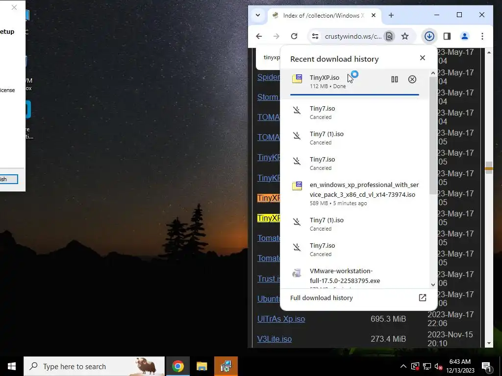This screenshot has height=376, width=502.
Task: Click the taskbar search box
Action: click(94, 366)
